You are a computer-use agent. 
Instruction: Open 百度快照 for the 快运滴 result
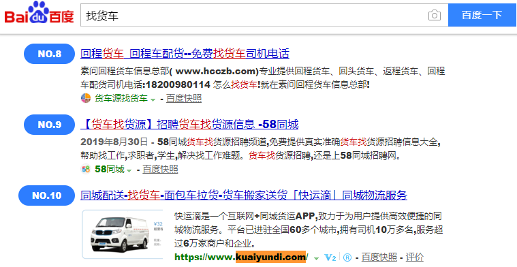point(379,257)
